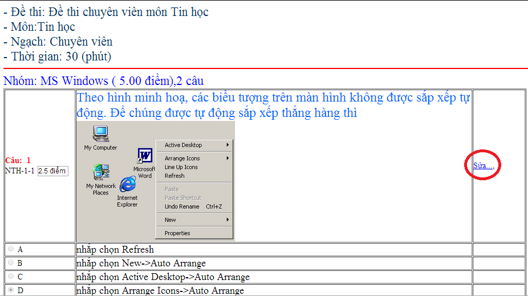Click the NTH-1-1 question code
Viewport: 528px width, 296px height.
click(x=19, y=171)
